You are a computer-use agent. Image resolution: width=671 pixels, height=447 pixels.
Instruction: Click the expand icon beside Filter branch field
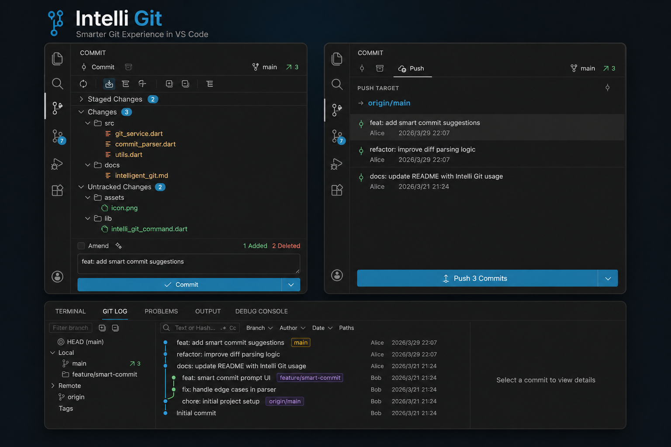click(102, 328)
